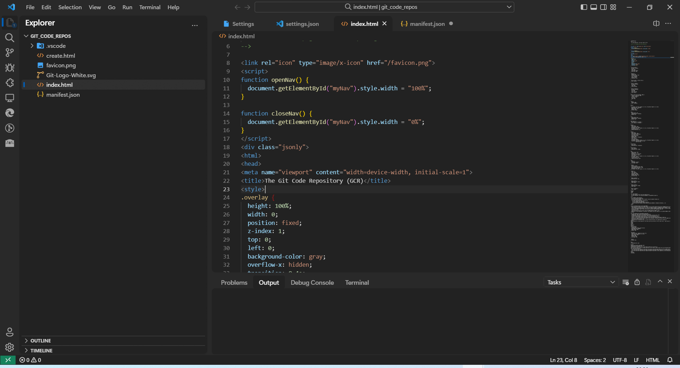Change the HTML language mode
The width and height of the screenshot is (680, 368).
point(653,360)
